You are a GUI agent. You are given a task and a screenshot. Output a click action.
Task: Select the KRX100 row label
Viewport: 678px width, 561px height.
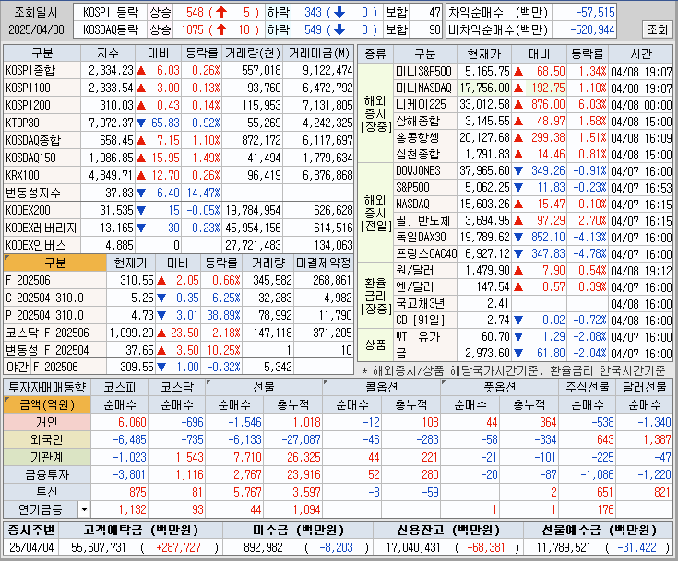pyautogui.click(x=42, y=175)
